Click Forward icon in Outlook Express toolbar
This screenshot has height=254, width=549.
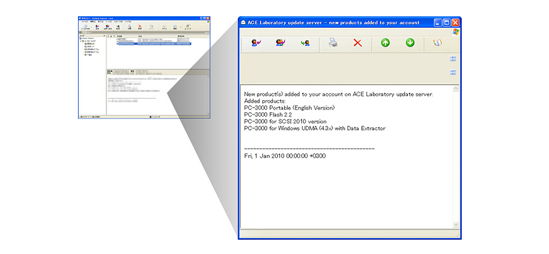pyautogui.click(x=118, y=27)
